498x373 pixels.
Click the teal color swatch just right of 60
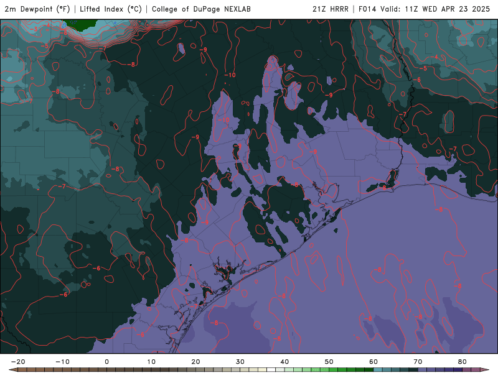[x=378, y=369]
